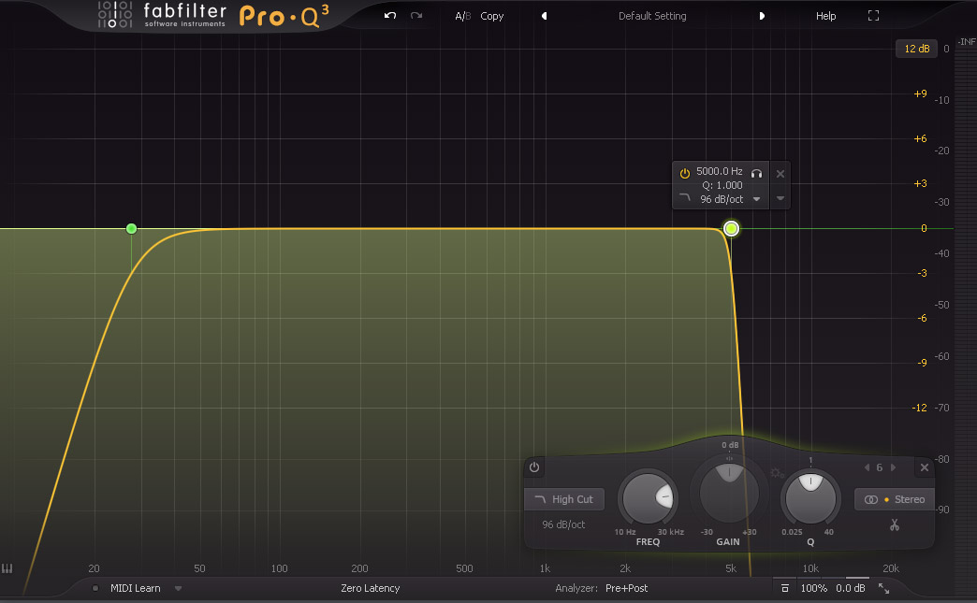The image size is (977, 603).
Task: Select the high cut band node at 5k
Action: coord(731,229)
